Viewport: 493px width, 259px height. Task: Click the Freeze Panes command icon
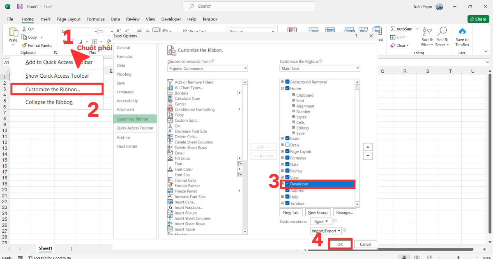(x=170, y=191)
